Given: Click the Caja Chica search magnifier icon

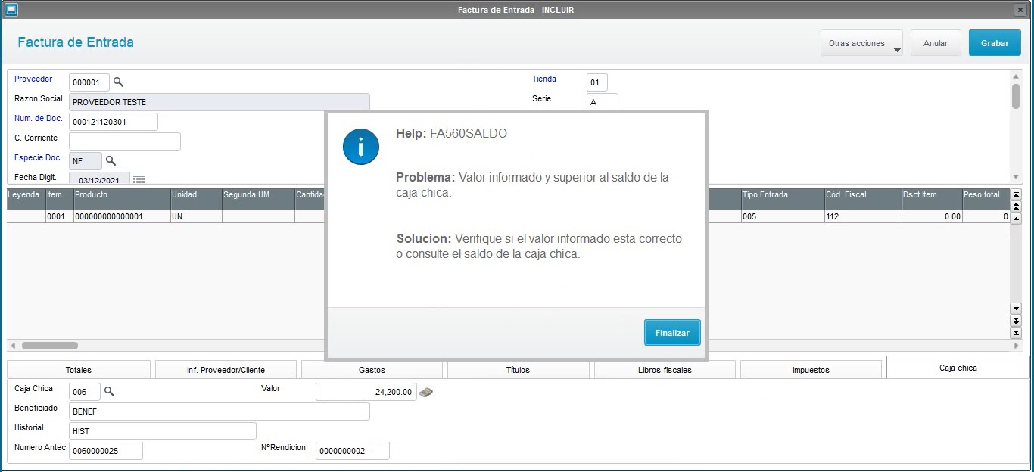Looking at the screenshot, I should [109, 392].
